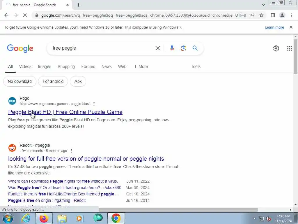Open the tab search dropdown arrow
The height and width of the screenshot is (224, 298).
263,5
